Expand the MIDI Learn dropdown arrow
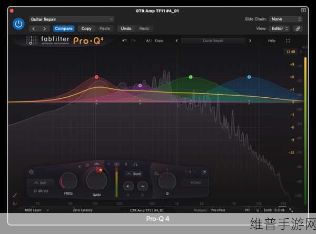Viewport: 316px width, 234px height. pyautogui.click(x=47, y=210)
